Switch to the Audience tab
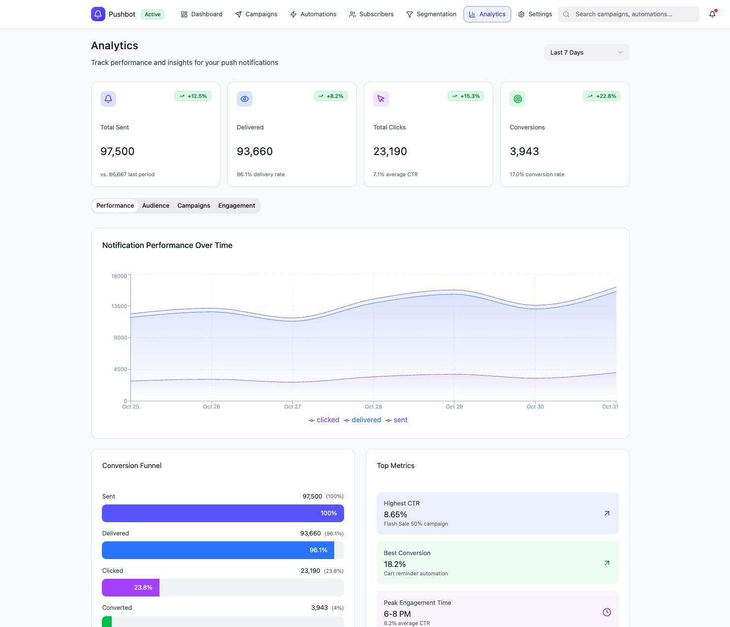This screenshot has width=730, height=627. 156,206
